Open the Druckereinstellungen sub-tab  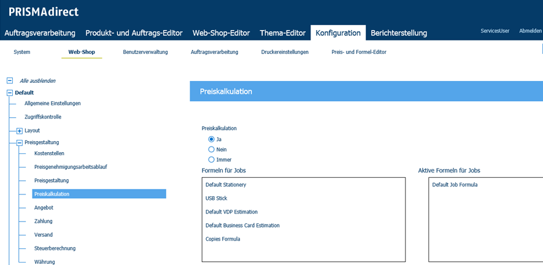[285, 52]
